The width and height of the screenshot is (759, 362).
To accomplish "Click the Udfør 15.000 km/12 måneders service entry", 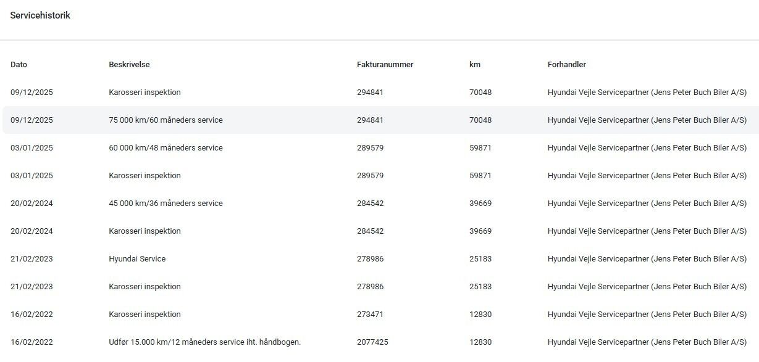I will [x=204, y=342].
